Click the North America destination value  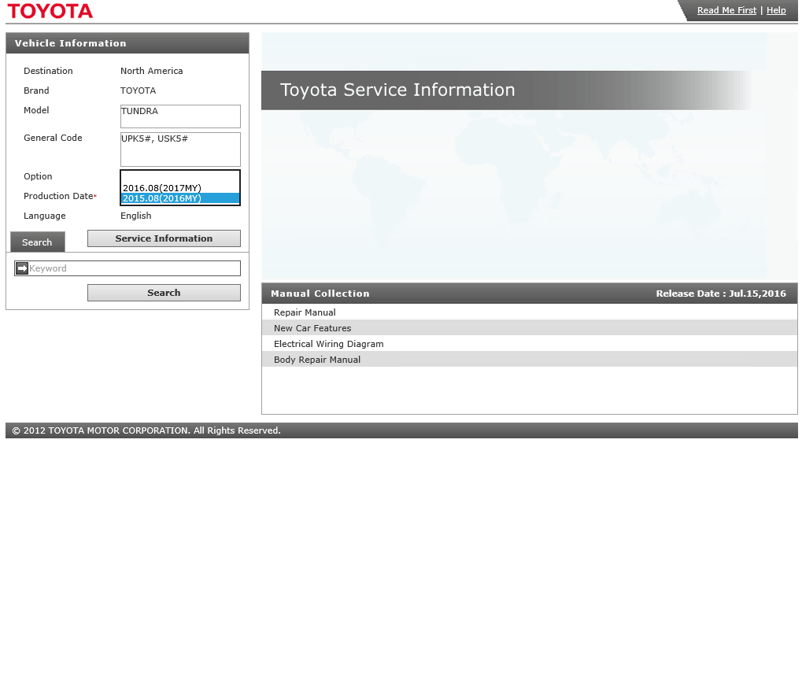(x=151, y=71)
